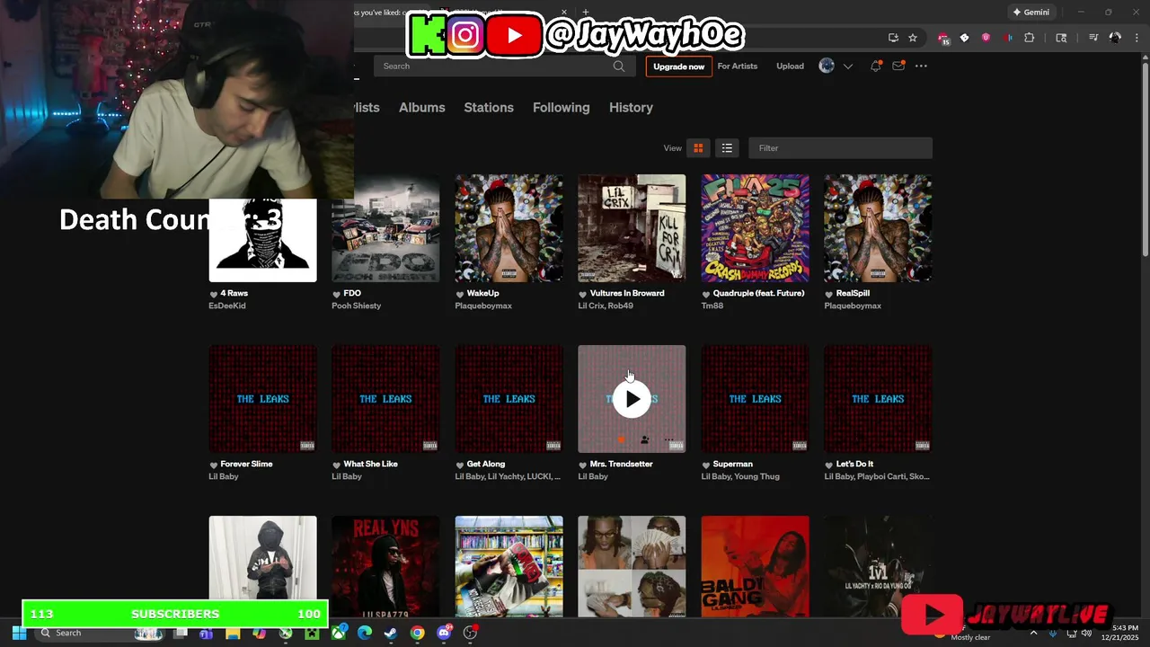Click the install app icon in address bar

[893, 38]
